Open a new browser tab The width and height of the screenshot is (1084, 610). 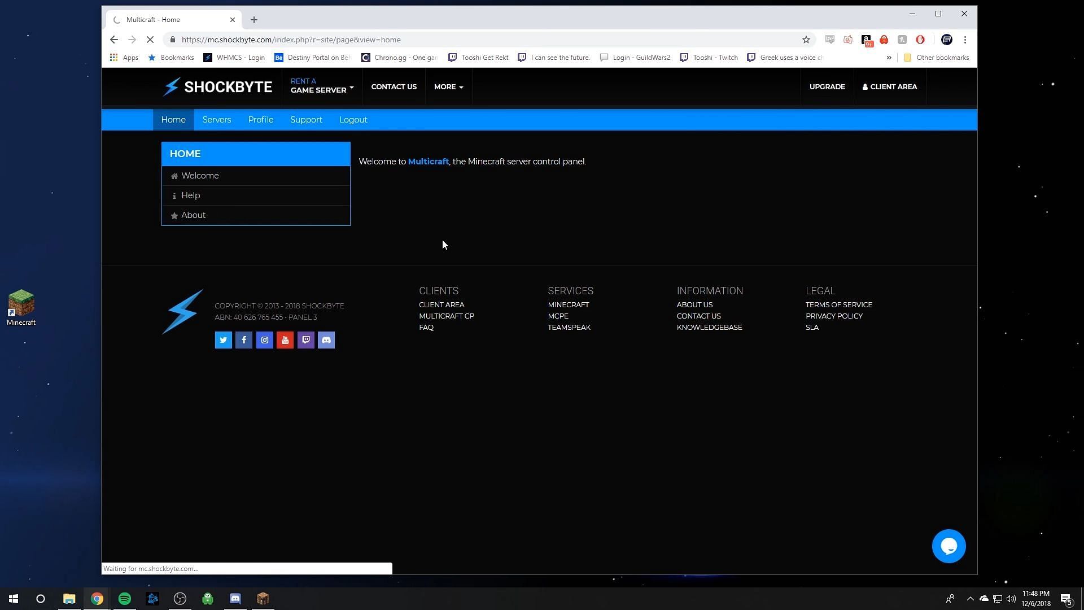254,20
